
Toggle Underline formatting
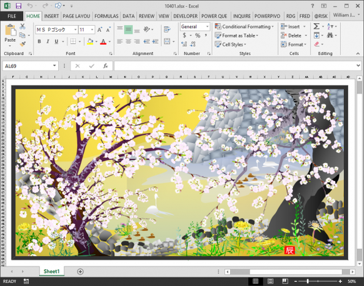pyautogui.click(x=56, y=41)
